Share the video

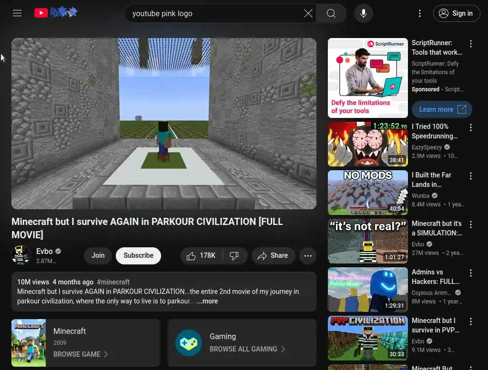pyautogui.click(x=273, y=255)
